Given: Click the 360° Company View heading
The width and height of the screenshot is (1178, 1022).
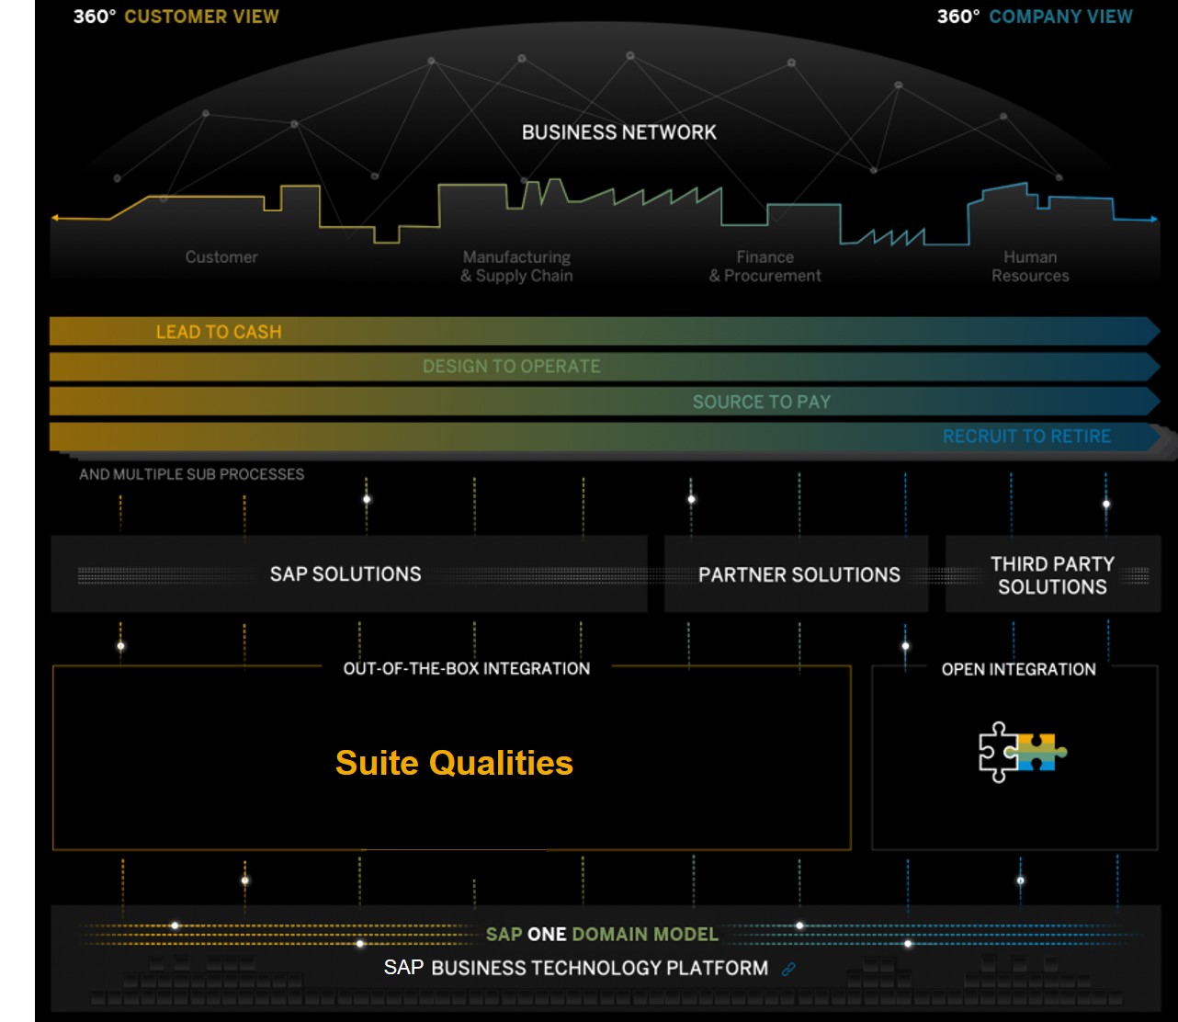Looking at the screenshot, I should click(1035, 17).
